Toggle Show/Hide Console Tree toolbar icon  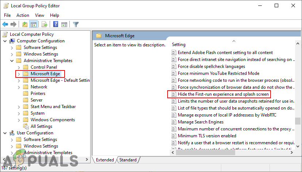(x=33, y=24)
